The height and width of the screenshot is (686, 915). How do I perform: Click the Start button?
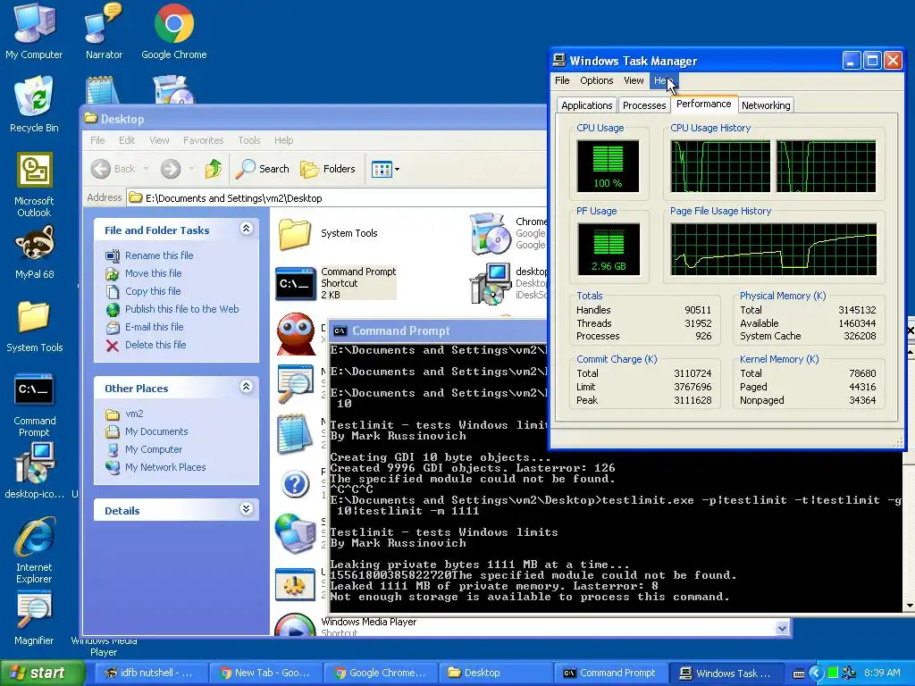[41, 673]
